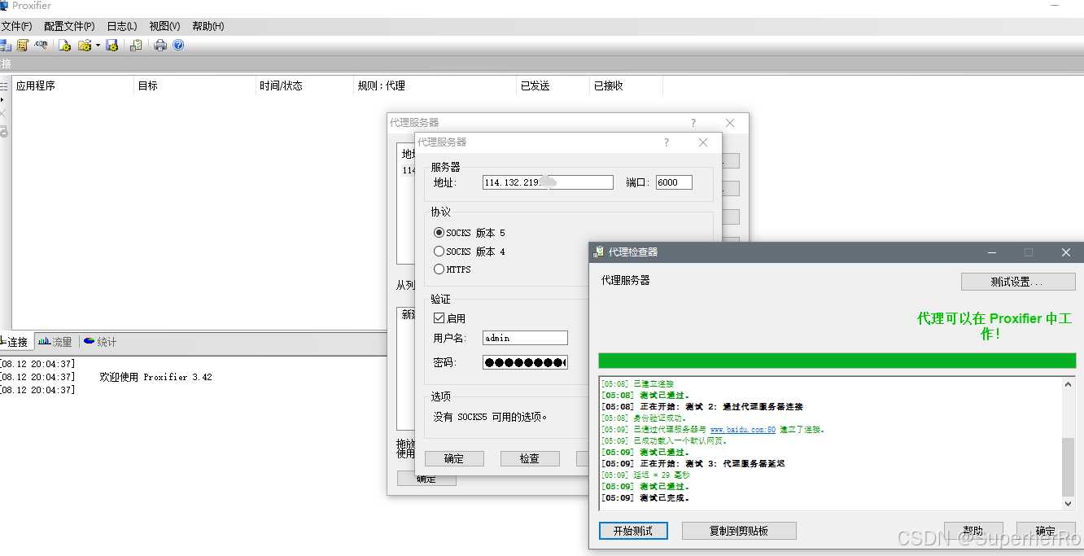1084x556 pixels.
Task: Open 文件(F) menu
Action: click(17, 26)
